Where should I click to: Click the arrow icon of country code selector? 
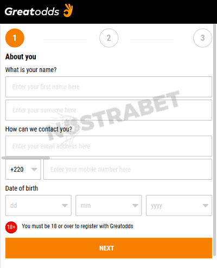pyautogui.click(x=34, y=169)
